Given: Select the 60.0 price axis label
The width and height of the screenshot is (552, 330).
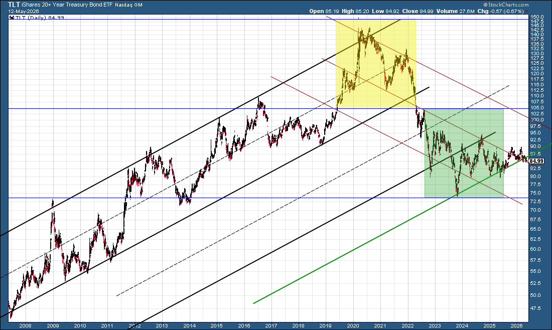Looking at the screenshot, I should 536,249.
